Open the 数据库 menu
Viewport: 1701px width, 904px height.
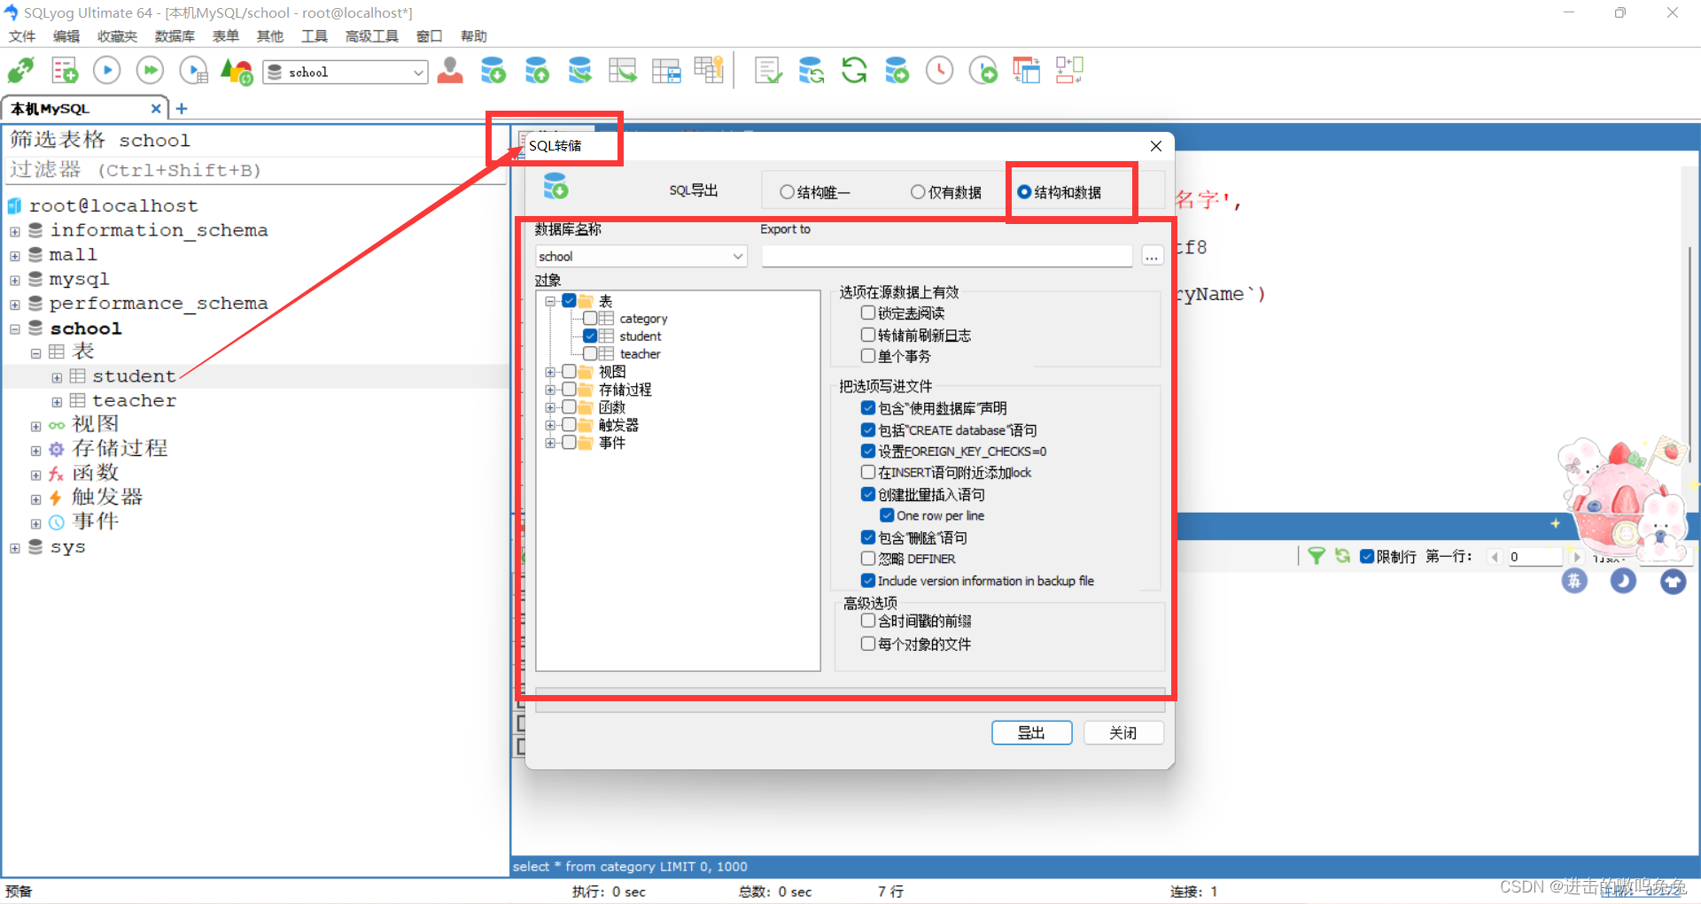175,36
